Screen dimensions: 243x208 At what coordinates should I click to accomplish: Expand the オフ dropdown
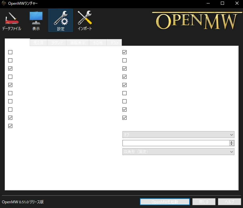tap(178, 135)
